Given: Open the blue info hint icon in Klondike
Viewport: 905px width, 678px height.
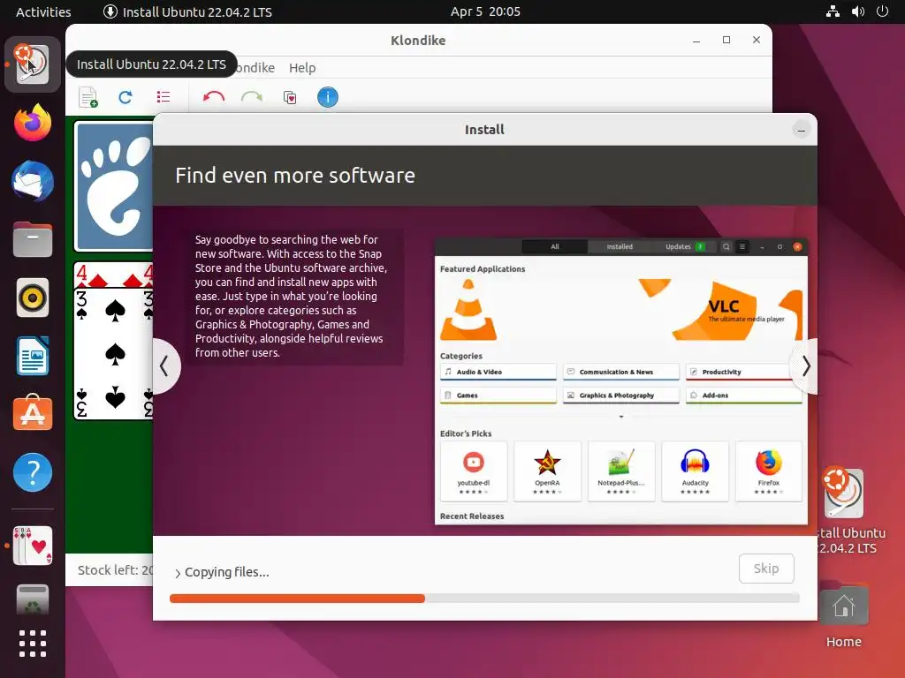Looking at the screenshot, I should tap(327, 97).
